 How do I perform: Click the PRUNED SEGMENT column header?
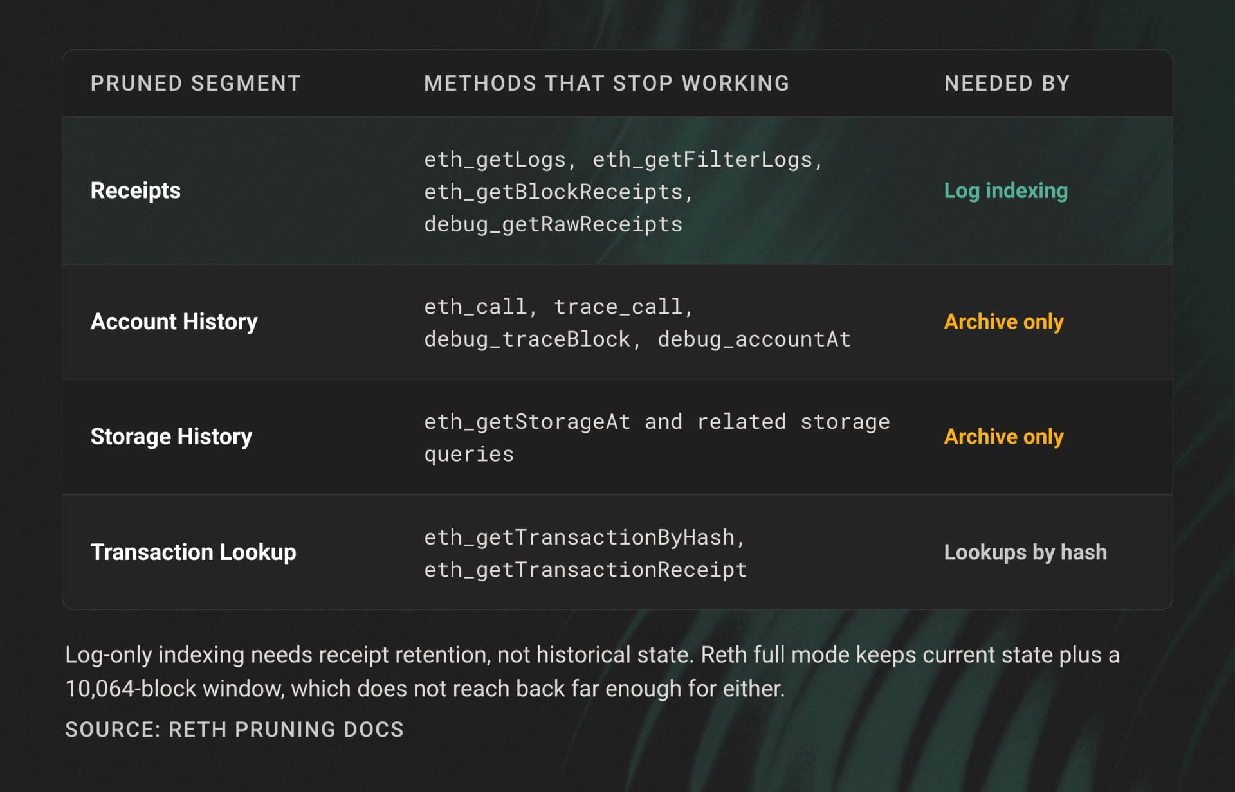pyautogui.click(x=196, y=84)
